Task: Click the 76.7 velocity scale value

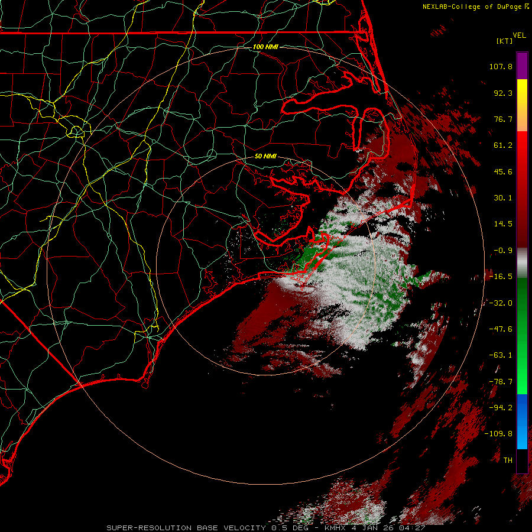Action: point(503,119)
